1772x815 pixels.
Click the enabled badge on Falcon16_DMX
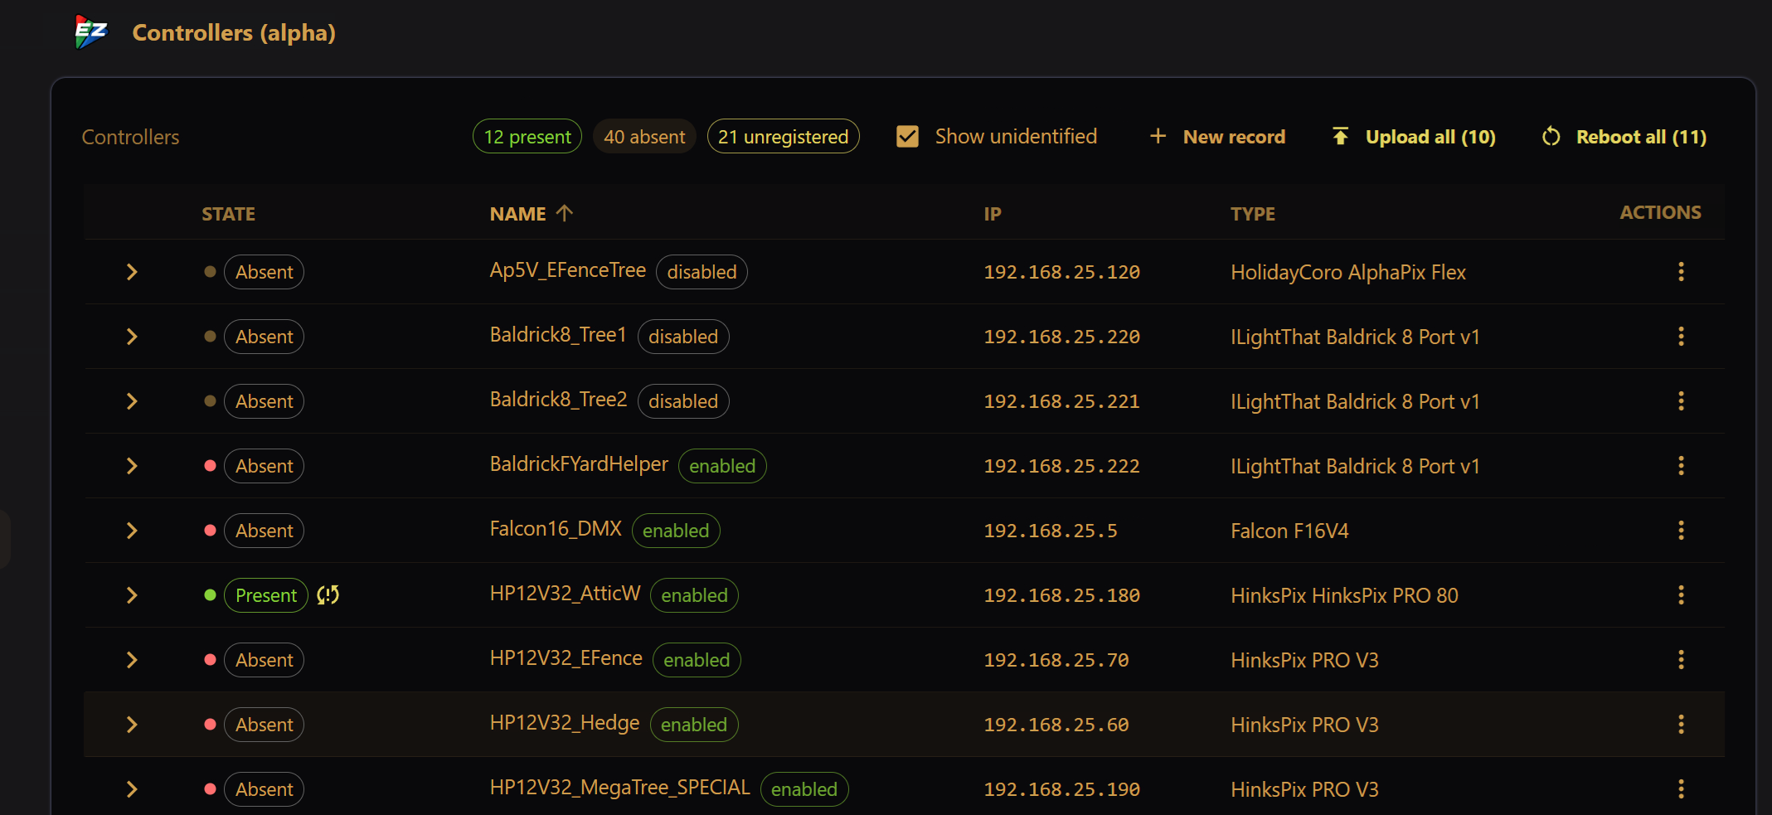click(676, 531)
